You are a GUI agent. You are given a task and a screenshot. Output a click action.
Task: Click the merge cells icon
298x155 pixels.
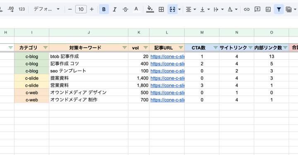[x=172, y=9]
